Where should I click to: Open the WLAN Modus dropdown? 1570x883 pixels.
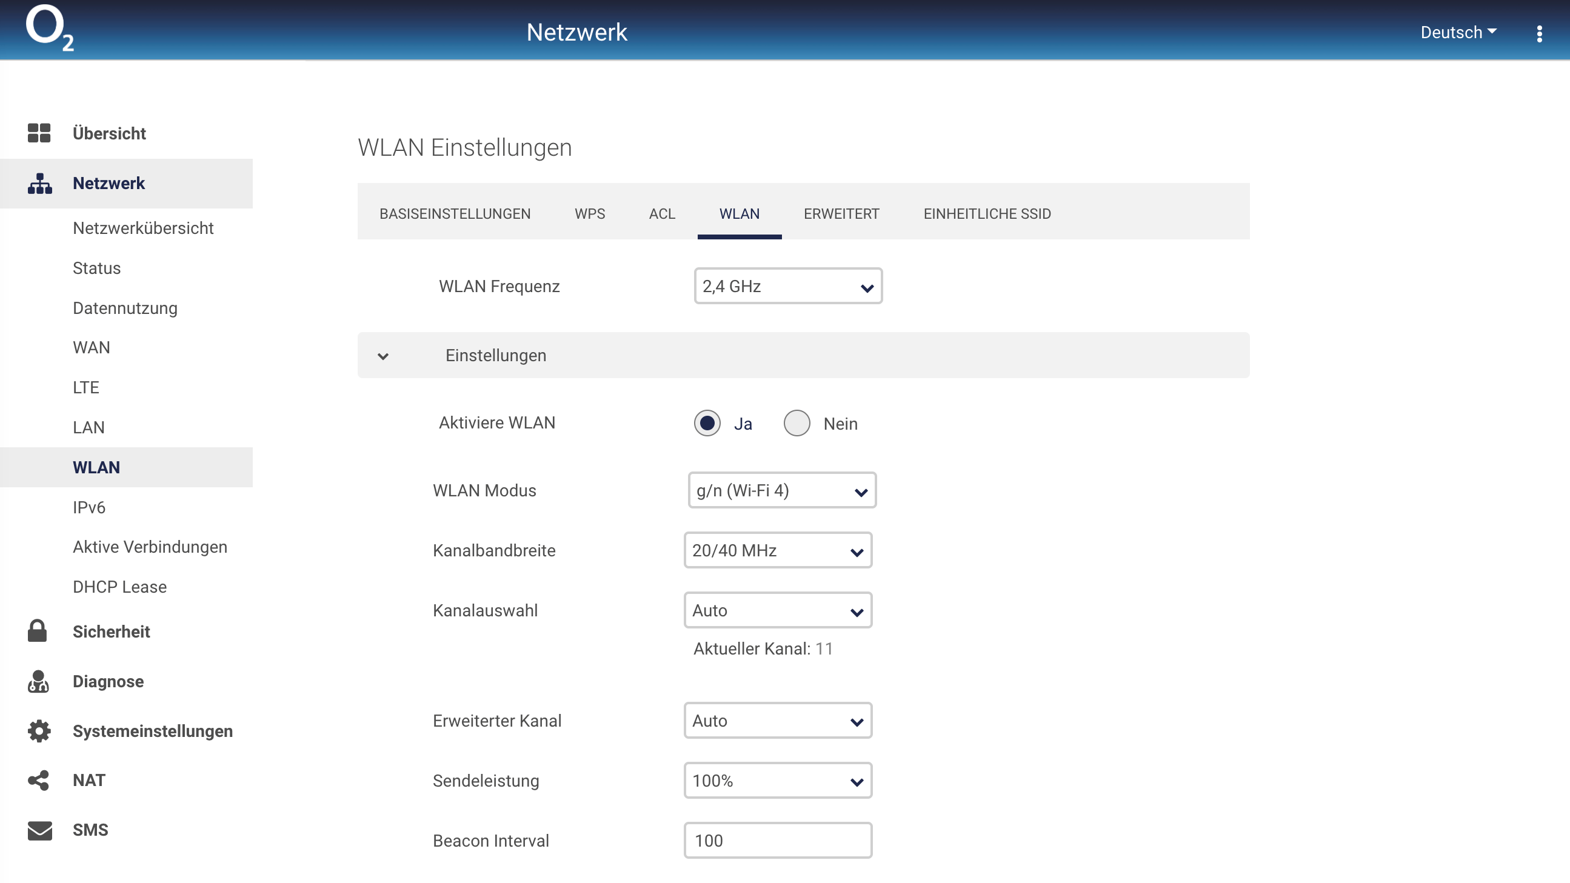781,490
